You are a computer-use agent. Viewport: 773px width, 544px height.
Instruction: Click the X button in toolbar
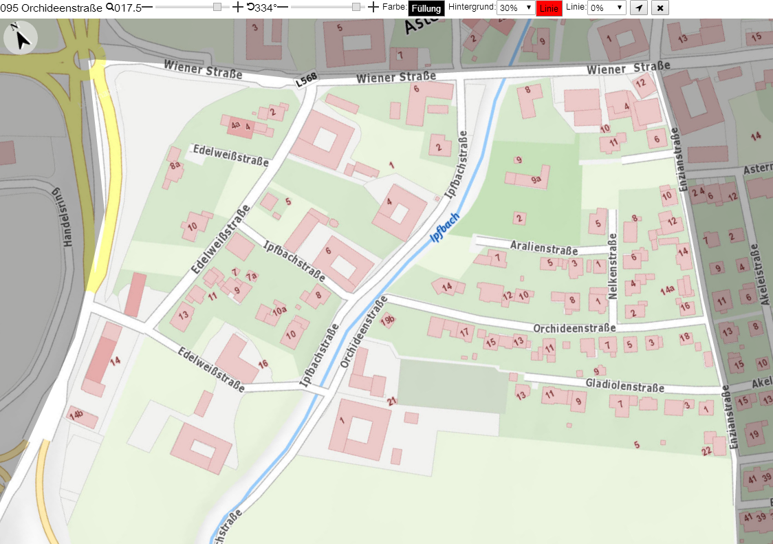coord(660,8)
